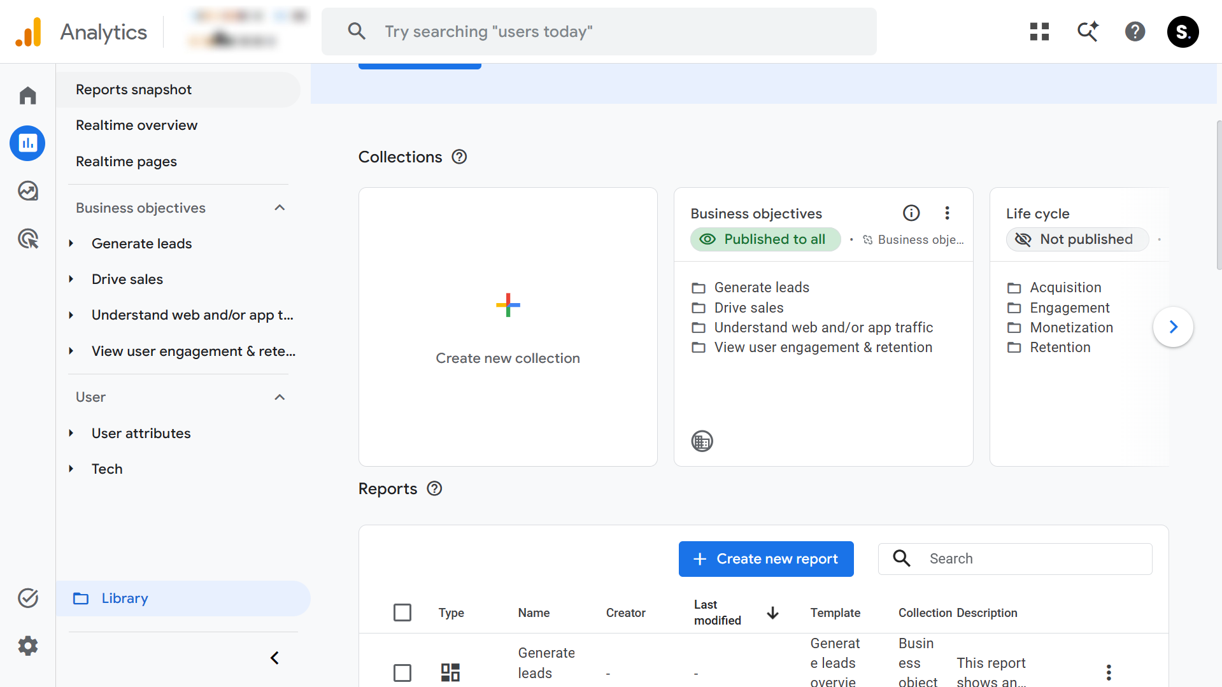Collapse the Business objectives section
1222x687 pixels.
[280, 208]
